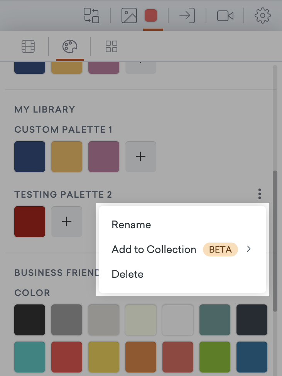The height and width of the screenshot is (376, 282).
Task: Pick the dark red swatch in Testing Palette 2
Action: coord(30,222)
